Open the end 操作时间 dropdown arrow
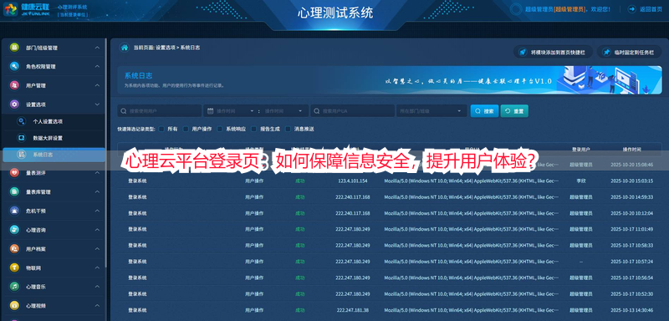Image resolution: width=669 pixels, height=321 pixels. point(301,111)
